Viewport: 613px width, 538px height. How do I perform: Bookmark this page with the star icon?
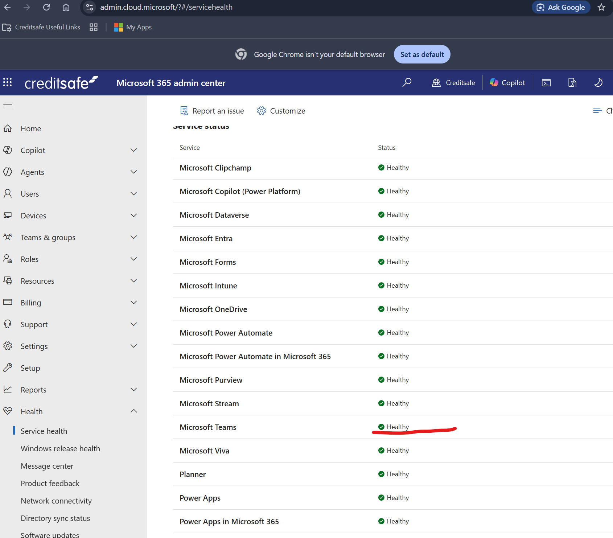tap(601, 7)
